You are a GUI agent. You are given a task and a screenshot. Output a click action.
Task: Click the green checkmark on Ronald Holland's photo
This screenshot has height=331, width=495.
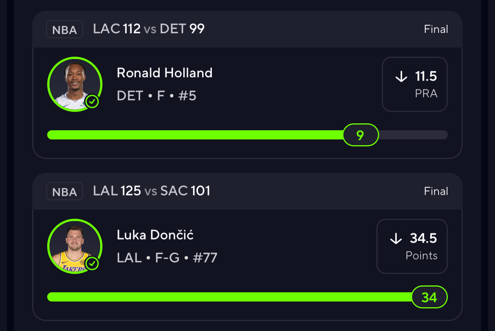(92, 102)
